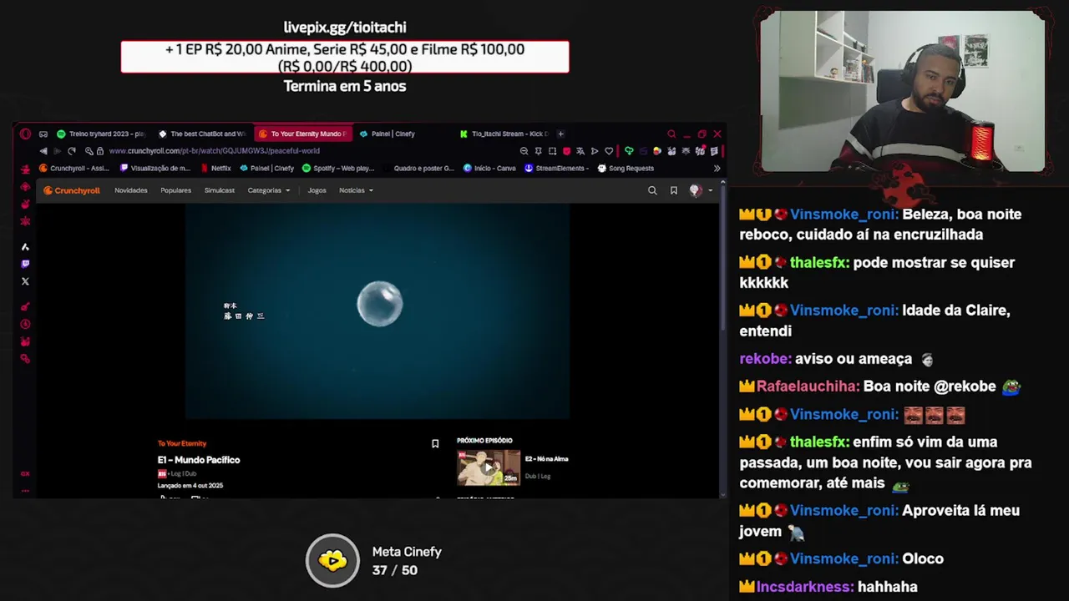Open the X (Twitter) icon in the browser sidebar

point(25,281)
